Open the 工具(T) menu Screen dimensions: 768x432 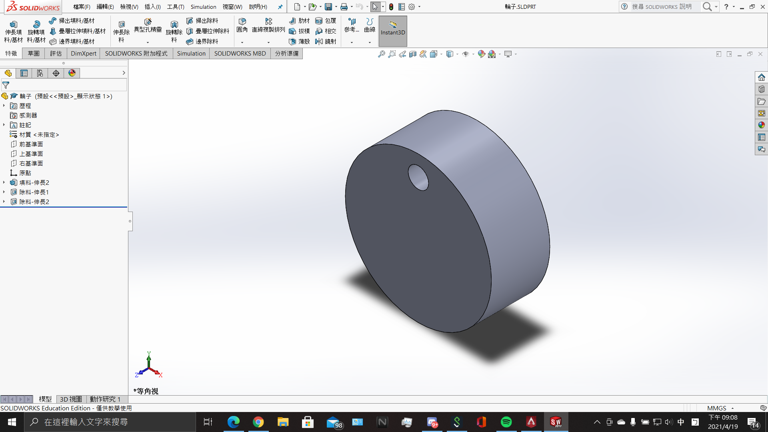[176, 7]
